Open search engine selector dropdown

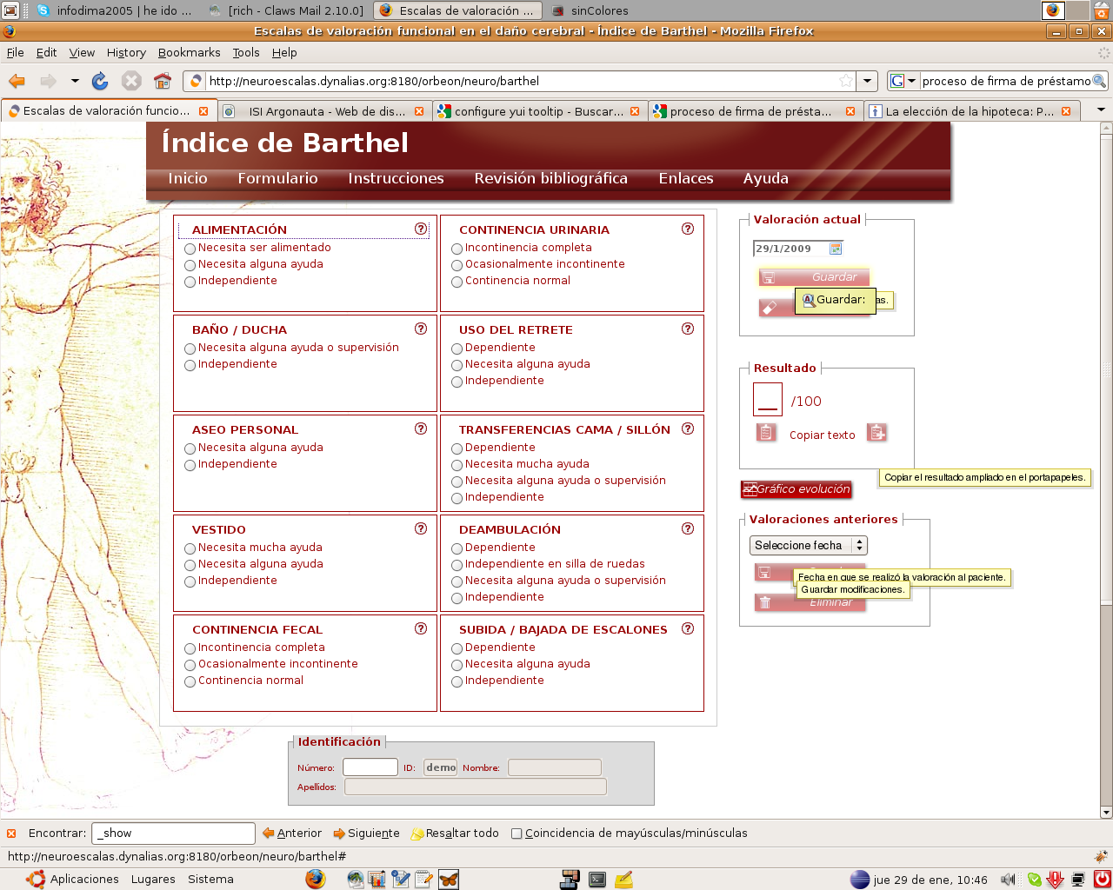(903, 81)
